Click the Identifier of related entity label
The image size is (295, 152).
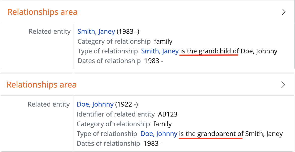pyautogui.click(x=115, y=114)
